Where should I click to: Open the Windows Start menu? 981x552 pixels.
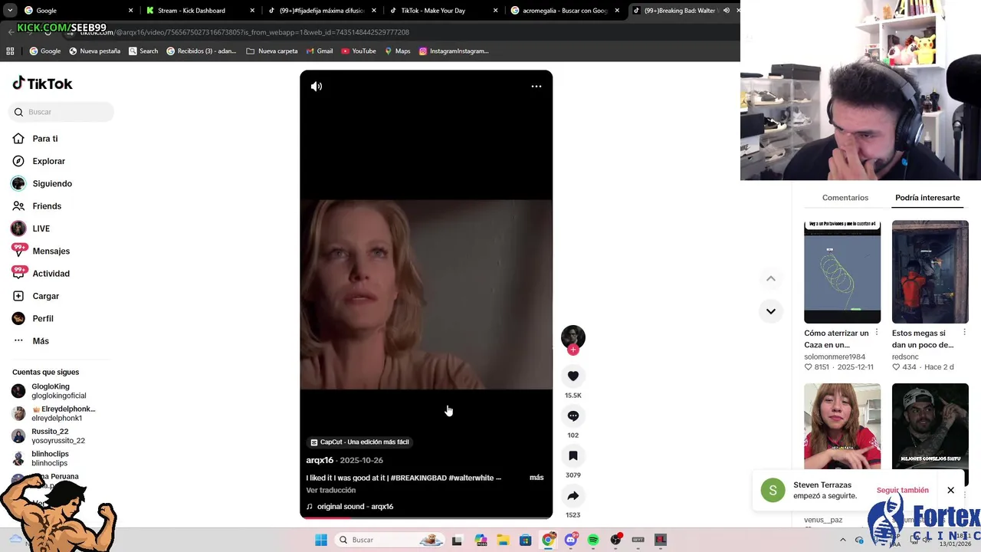coord(321,540)
